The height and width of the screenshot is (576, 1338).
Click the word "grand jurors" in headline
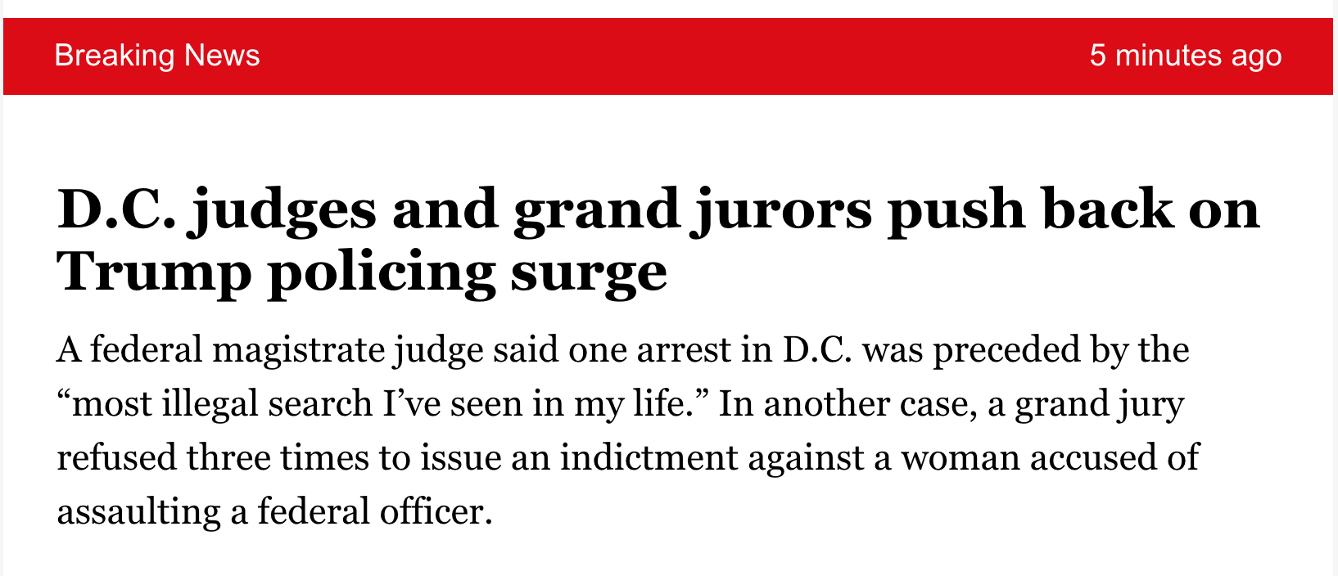[693, 210]
